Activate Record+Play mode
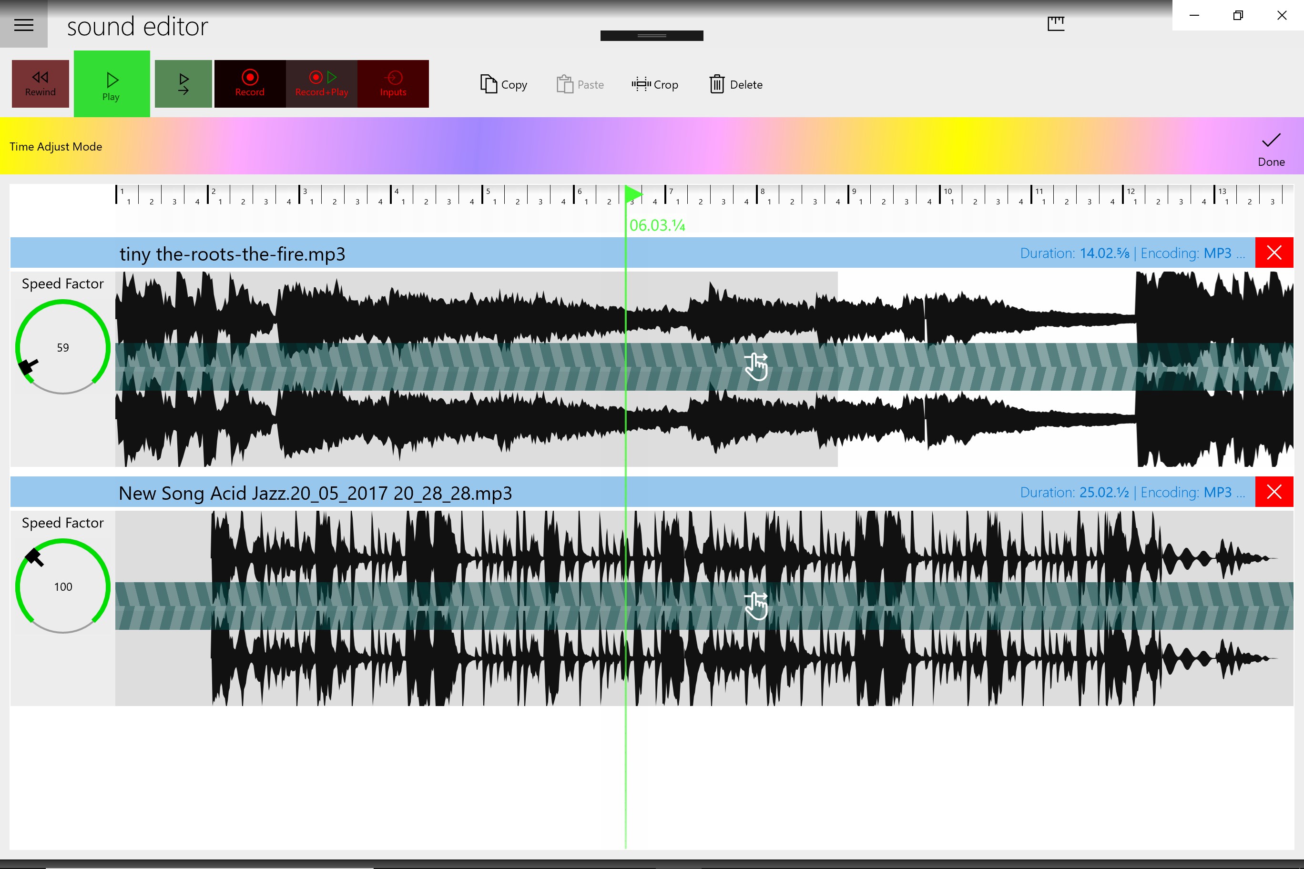 (x=322, y=84)
